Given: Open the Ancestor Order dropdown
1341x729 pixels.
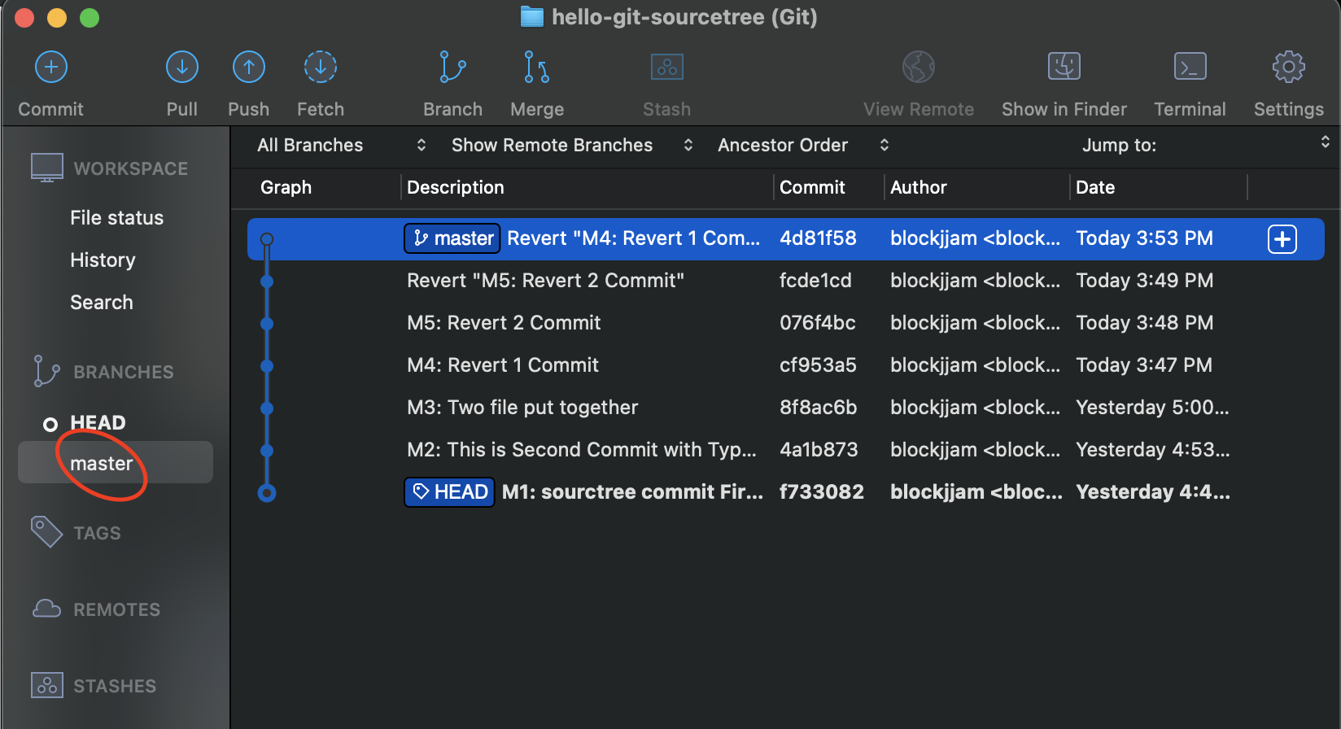Looking at the screenshot, I should [x=802, y=146].
